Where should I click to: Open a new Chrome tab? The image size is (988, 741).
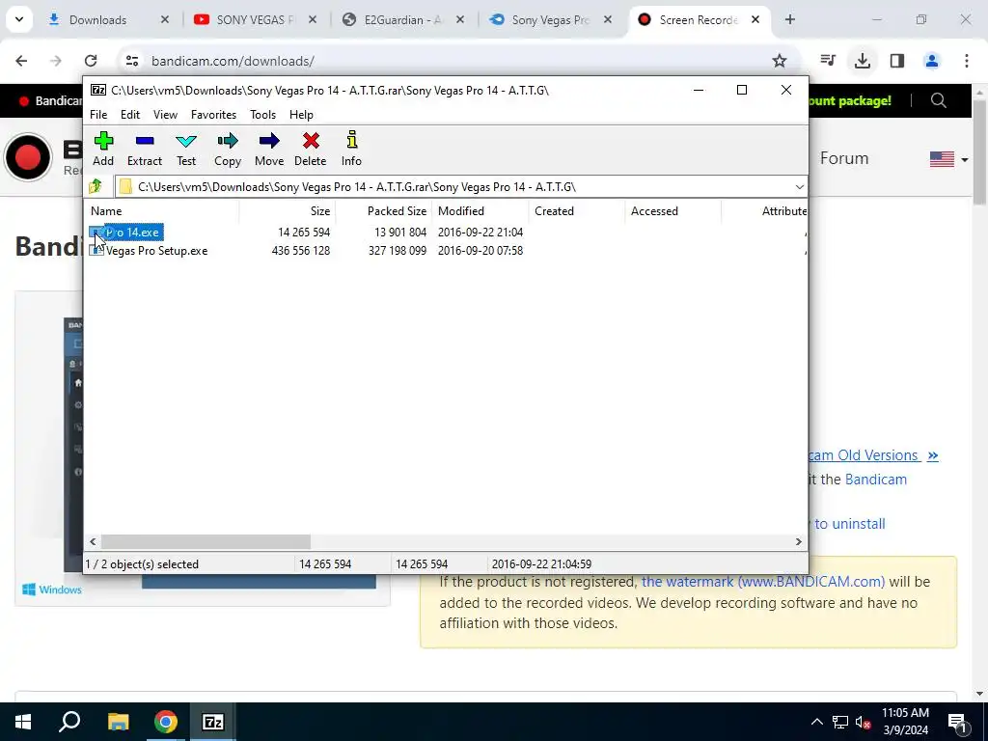coord(790,20)
